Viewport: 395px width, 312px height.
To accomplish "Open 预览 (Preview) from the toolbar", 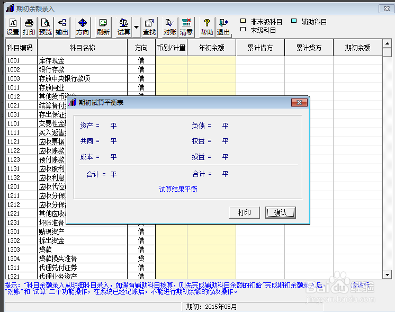I will pyautogui.click(x=46, y=27).
